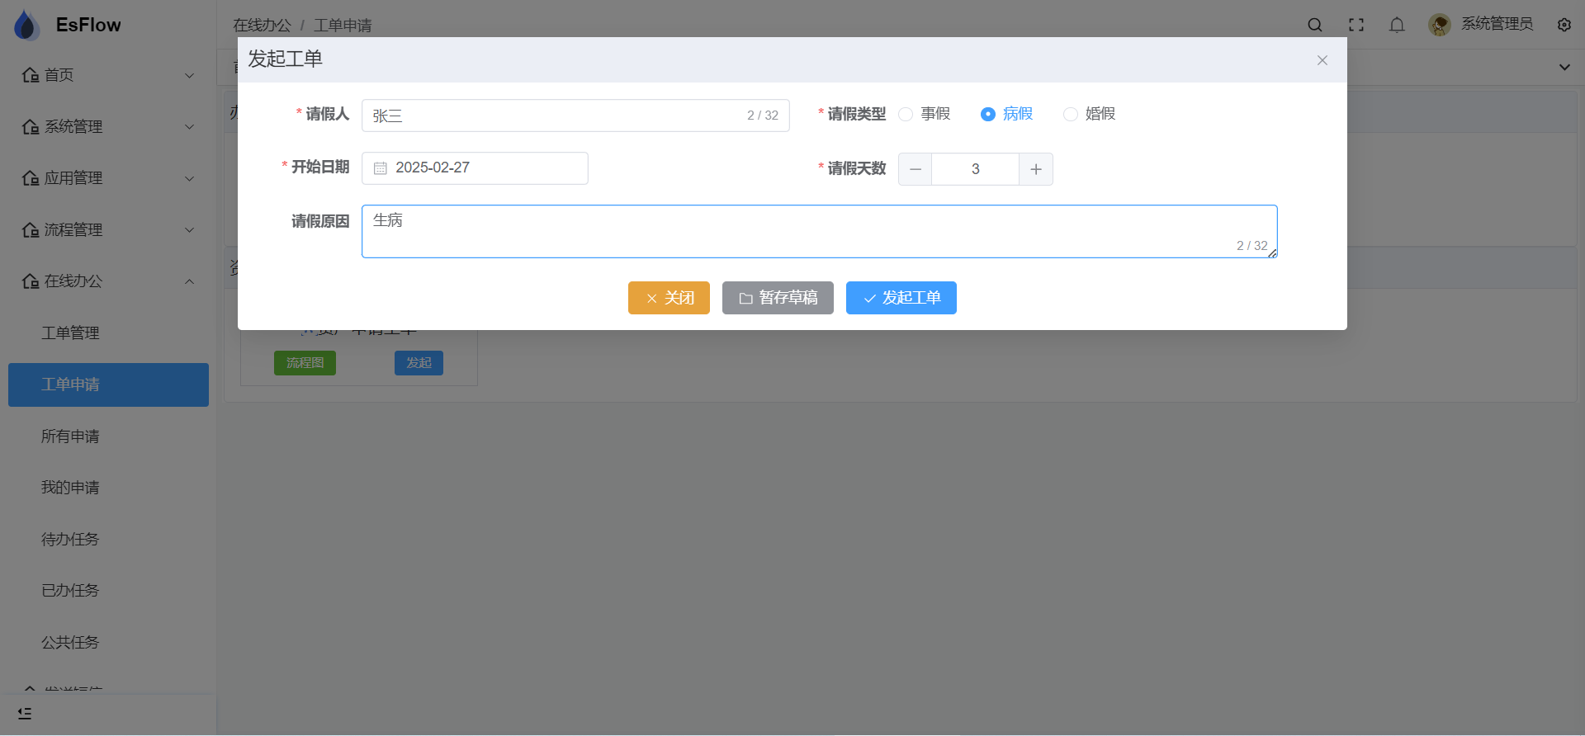This screenshot has height=736, width=1585.
Task: Click the EsFlow title text
Action: pos(88,25)
